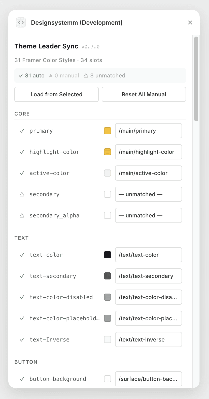209x399 pixels.
Task: Click the gray text-color-disabled swatch
Action: [x=108, y=297]
